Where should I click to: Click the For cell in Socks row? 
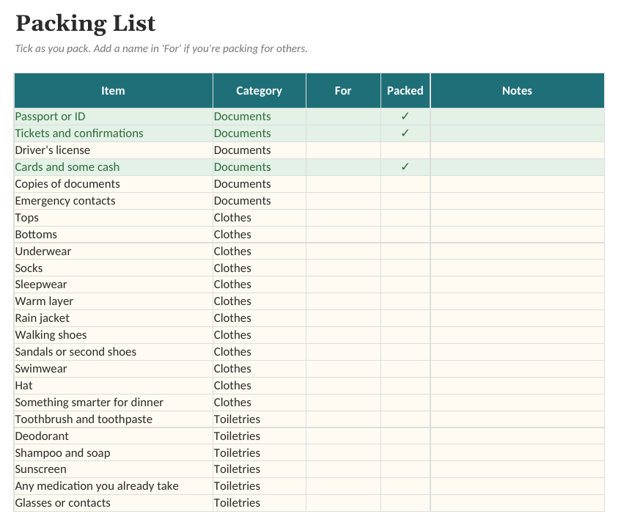coord(343,268)
